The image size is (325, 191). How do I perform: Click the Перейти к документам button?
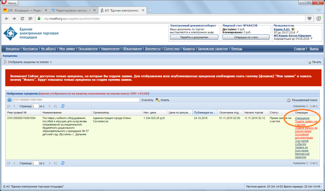tap(194, 37)
